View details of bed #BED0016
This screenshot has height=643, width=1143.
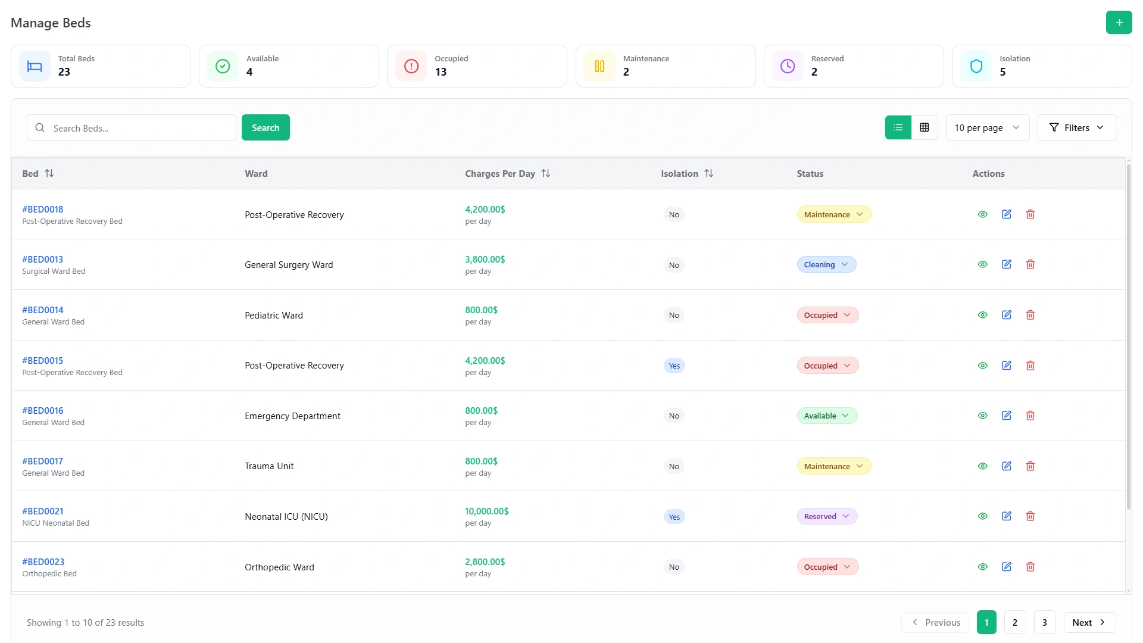pyautogui.click(x=982, y=416)
